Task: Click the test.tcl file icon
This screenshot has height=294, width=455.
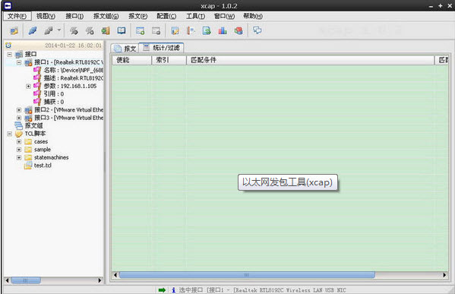Action: pyautogui.click(x=28, y=166)
